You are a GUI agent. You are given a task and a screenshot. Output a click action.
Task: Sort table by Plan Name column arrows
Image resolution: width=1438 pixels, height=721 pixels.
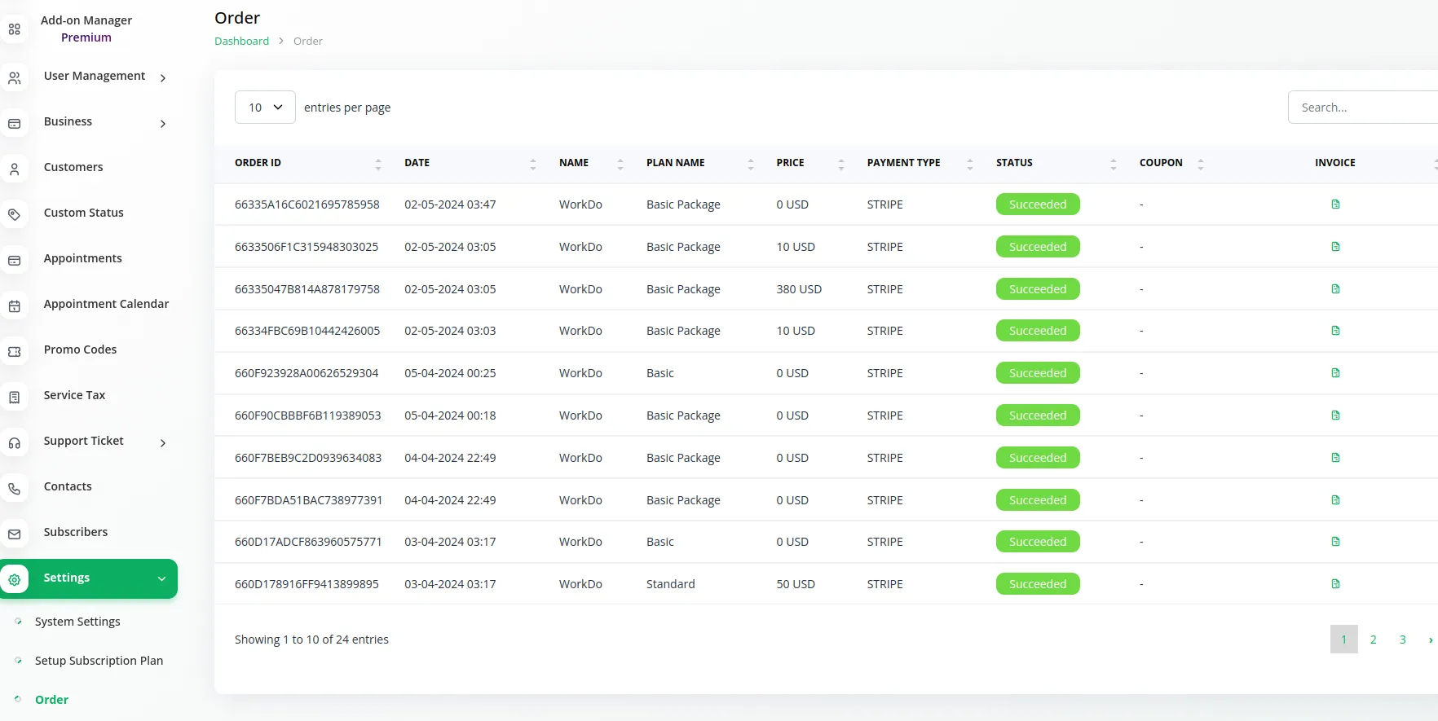pyautogui.click(x=751, y=164)
